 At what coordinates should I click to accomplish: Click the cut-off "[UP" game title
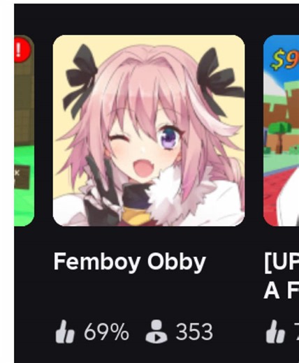tap(282, 262)
